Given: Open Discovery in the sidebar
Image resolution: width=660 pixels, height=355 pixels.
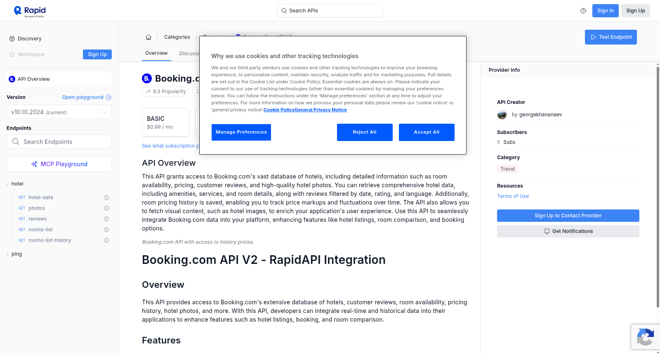Looking at the screenshot, I should (x=29, y=39).
